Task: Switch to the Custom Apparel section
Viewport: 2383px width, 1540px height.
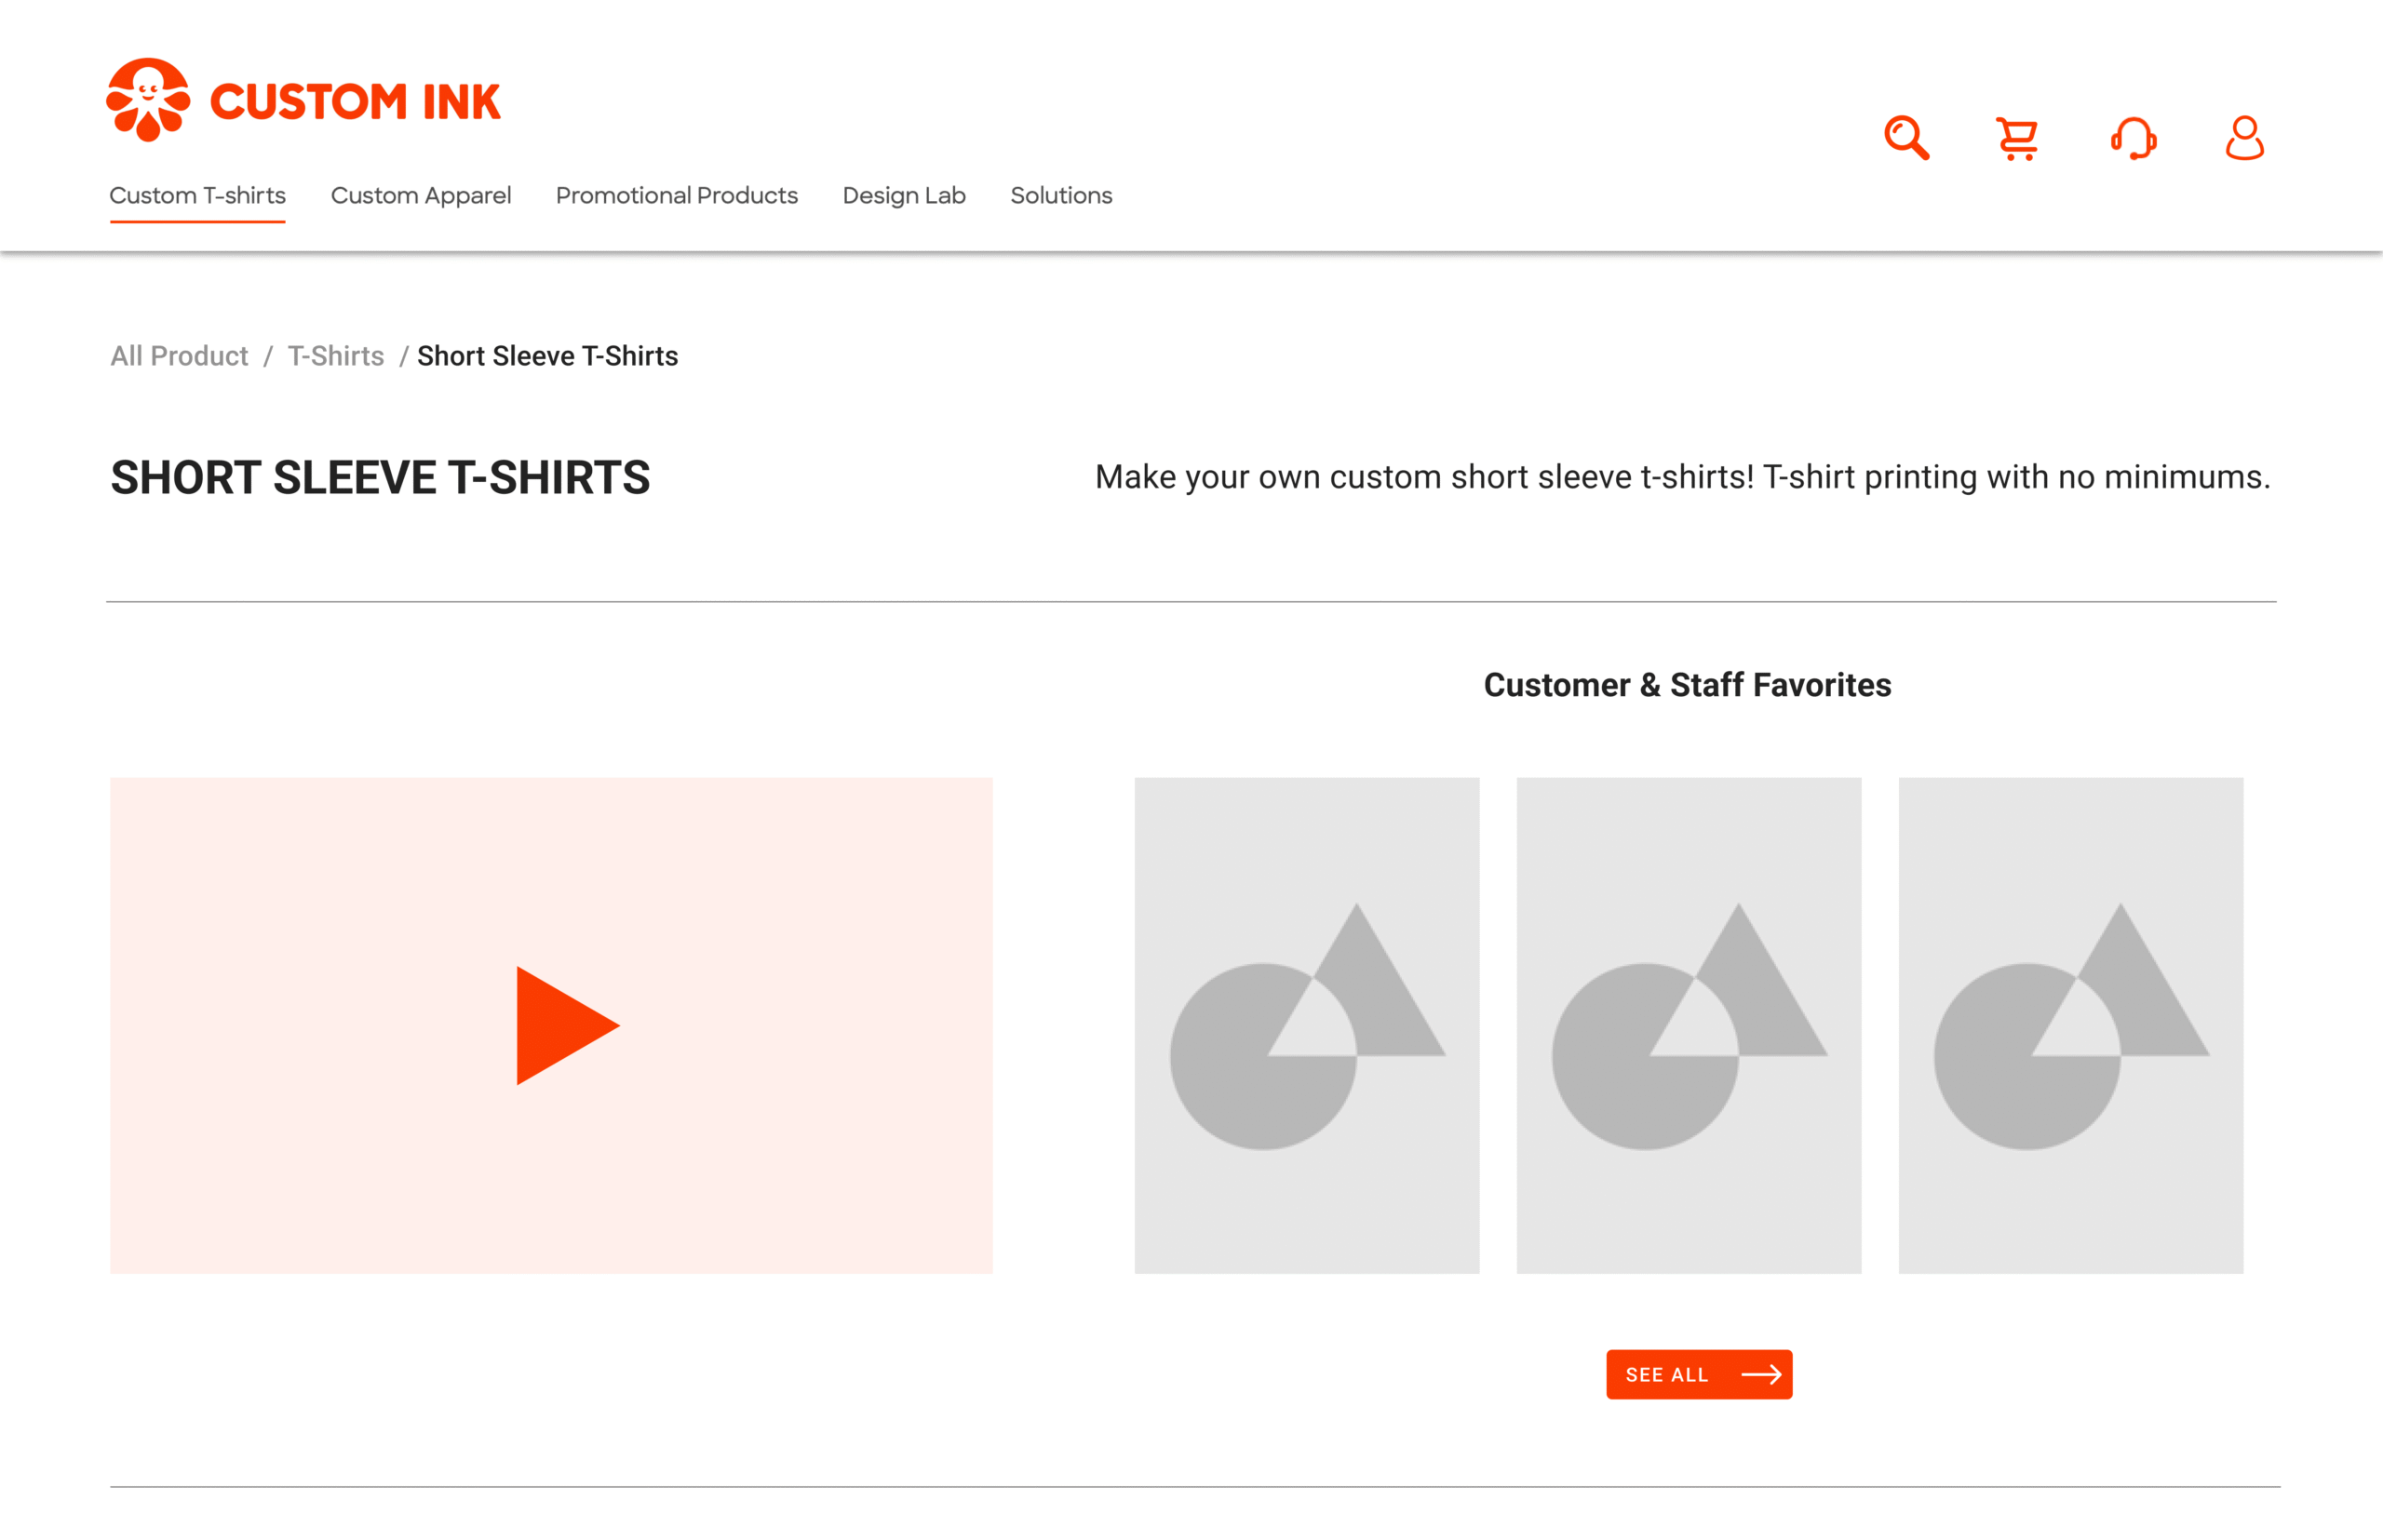Action: (421, 196)
